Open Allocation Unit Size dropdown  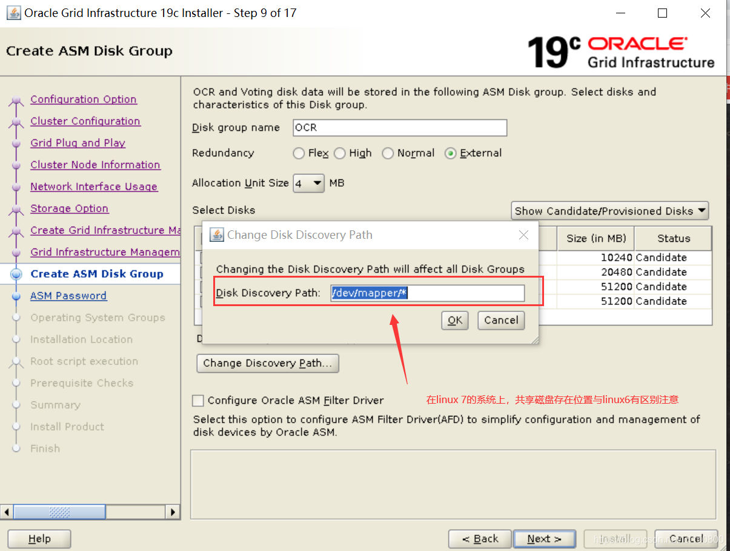(x=309, y=183)
